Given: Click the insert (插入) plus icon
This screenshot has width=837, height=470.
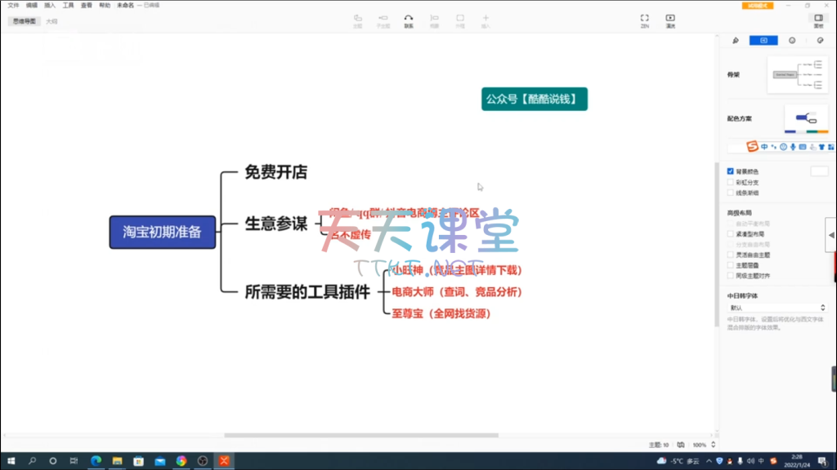Looking at the screenshot, I should (486, 18).
